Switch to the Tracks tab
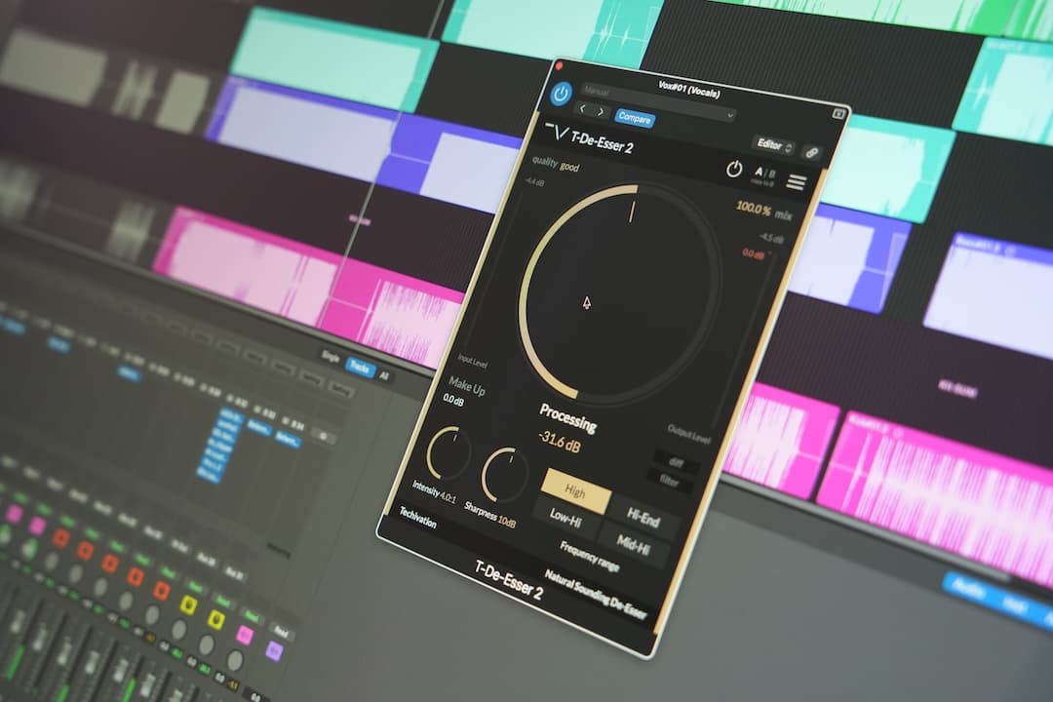 pyautogui.click(x=360, y=367)
